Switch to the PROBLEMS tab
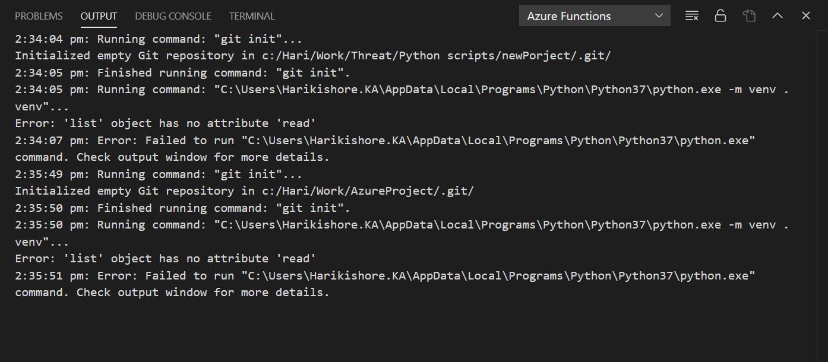The width and height of the screenshot is (828, 362). [38, 16]
